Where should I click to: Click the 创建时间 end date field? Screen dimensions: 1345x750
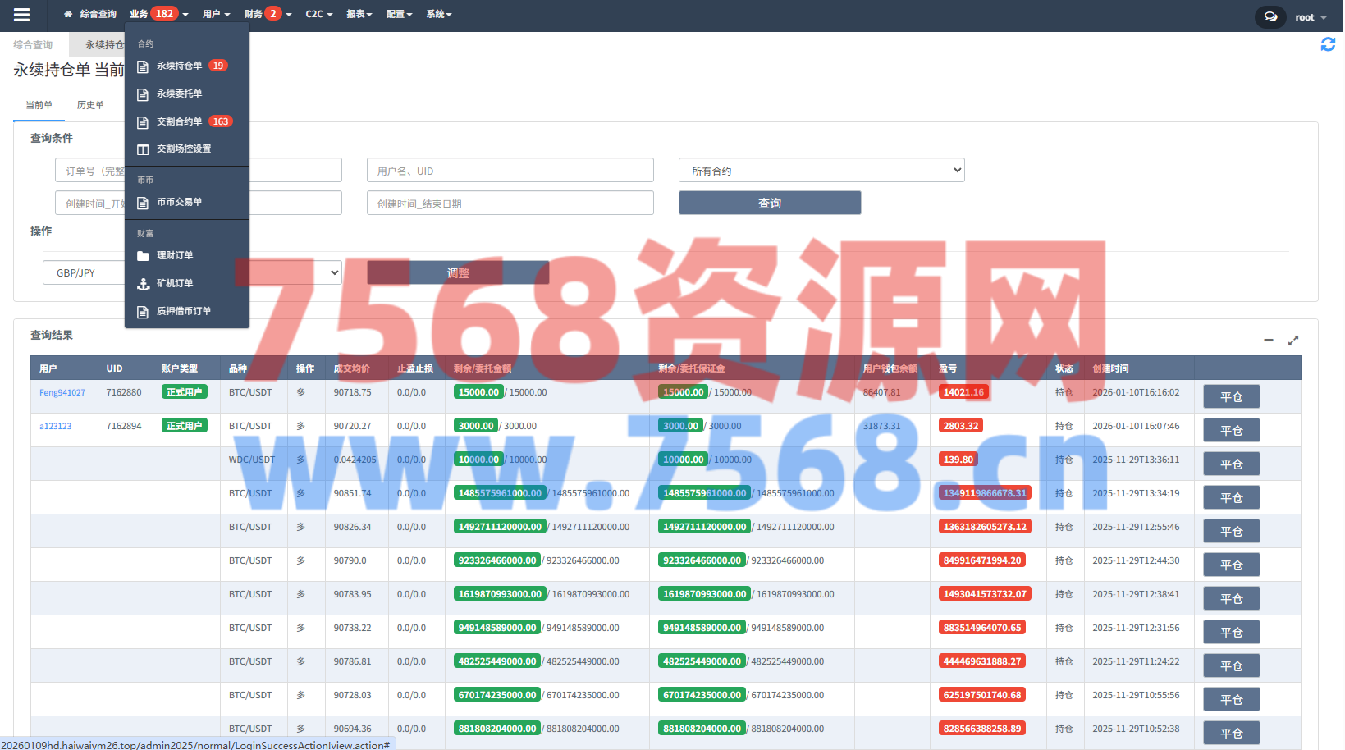tap(510, 204)
